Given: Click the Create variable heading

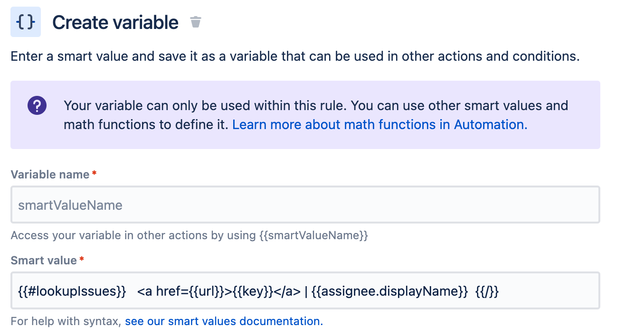Looking at the screenshot, I should click(x=115, y=22).
